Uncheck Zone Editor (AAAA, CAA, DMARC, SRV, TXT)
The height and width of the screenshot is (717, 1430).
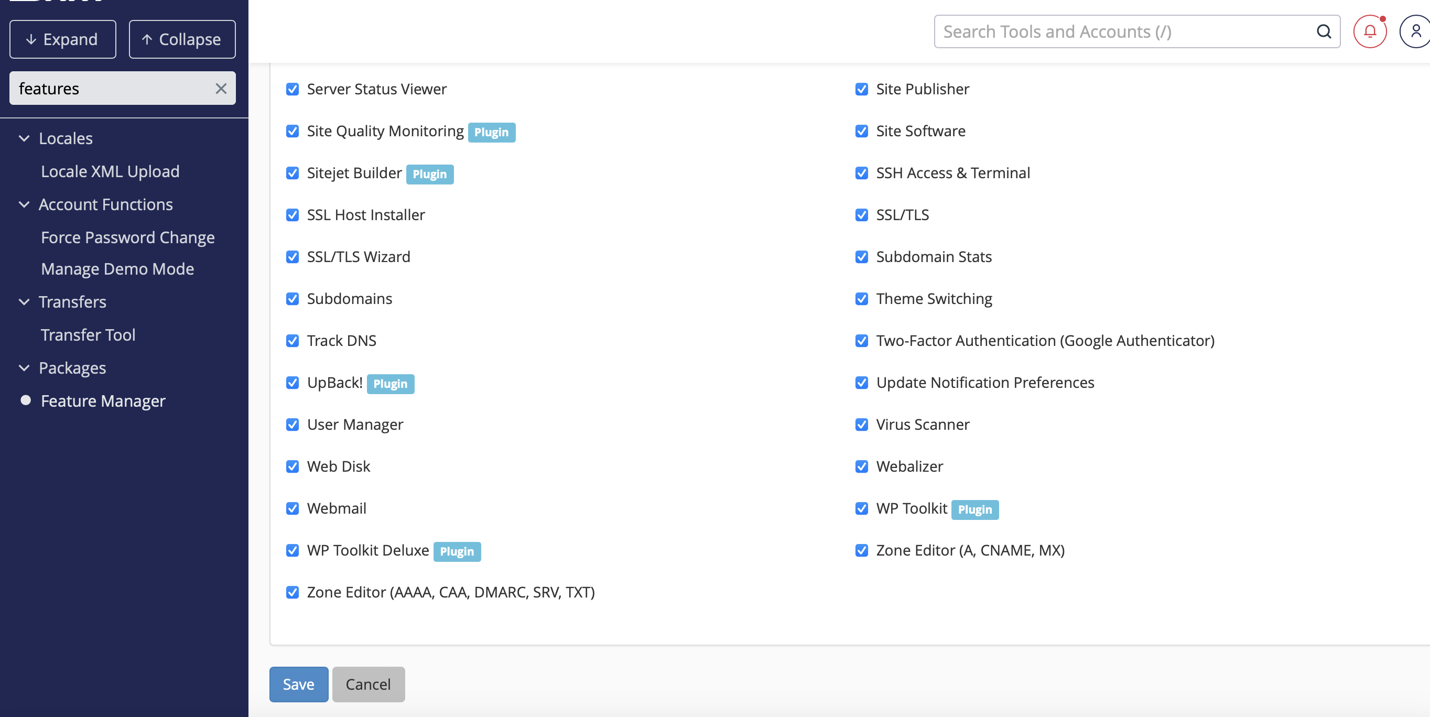click(292, 592)
